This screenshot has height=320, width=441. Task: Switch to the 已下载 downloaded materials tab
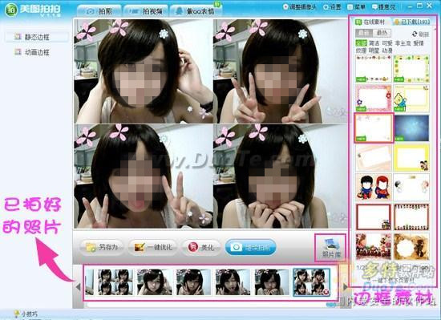coord(412,22)
